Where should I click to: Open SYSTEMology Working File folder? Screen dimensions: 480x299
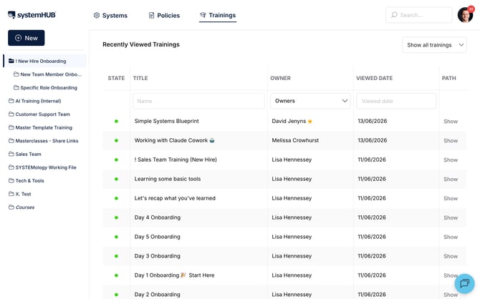pyautogui.click(x=42, y=167)
